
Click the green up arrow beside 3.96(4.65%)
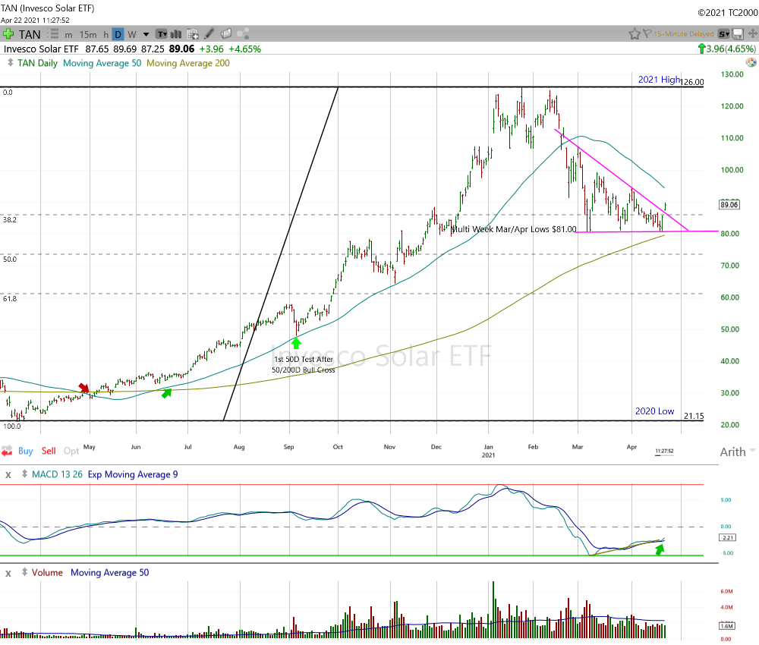pos(701,49)
